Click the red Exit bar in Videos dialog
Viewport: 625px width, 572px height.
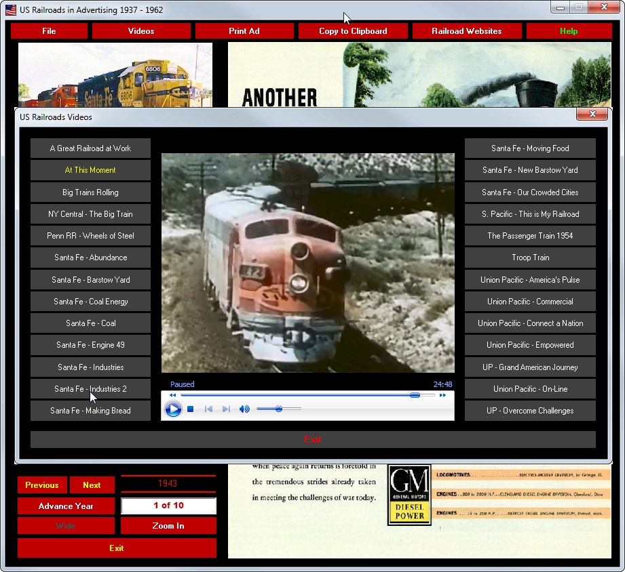(313, 439)
